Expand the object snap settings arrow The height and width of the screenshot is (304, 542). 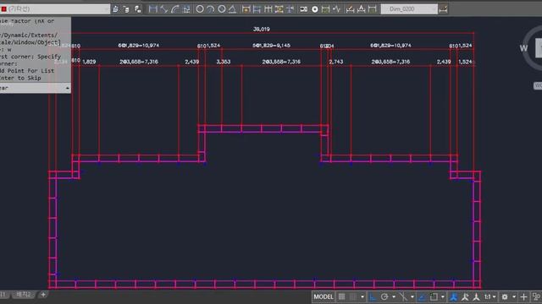coord(442,296)
